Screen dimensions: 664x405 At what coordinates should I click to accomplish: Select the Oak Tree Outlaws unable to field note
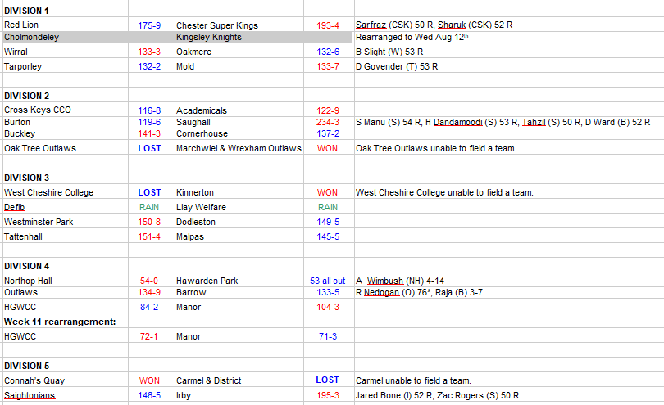(x=436, y=148)
